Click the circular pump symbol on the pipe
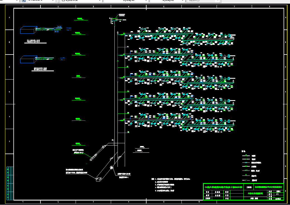The image size is (290, 205). tap(112, 167)
